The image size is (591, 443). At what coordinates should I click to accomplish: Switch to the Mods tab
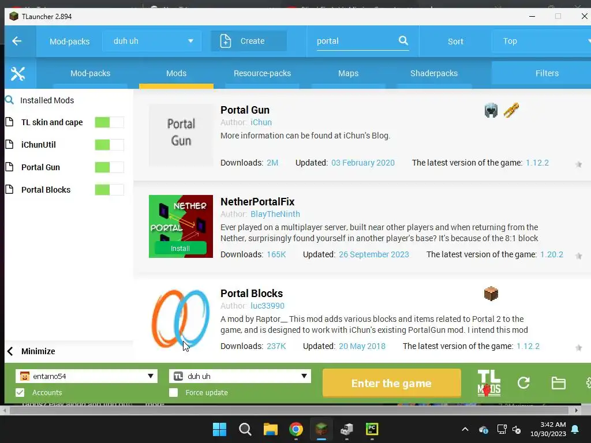click(x=176, y=73)
